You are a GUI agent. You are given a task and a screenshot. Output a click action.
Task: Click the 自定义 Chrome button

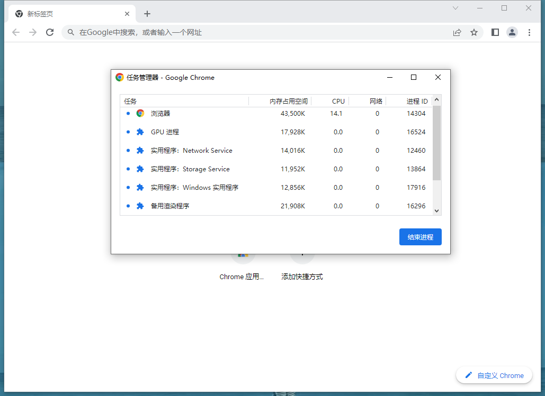[x=494, y=375]
